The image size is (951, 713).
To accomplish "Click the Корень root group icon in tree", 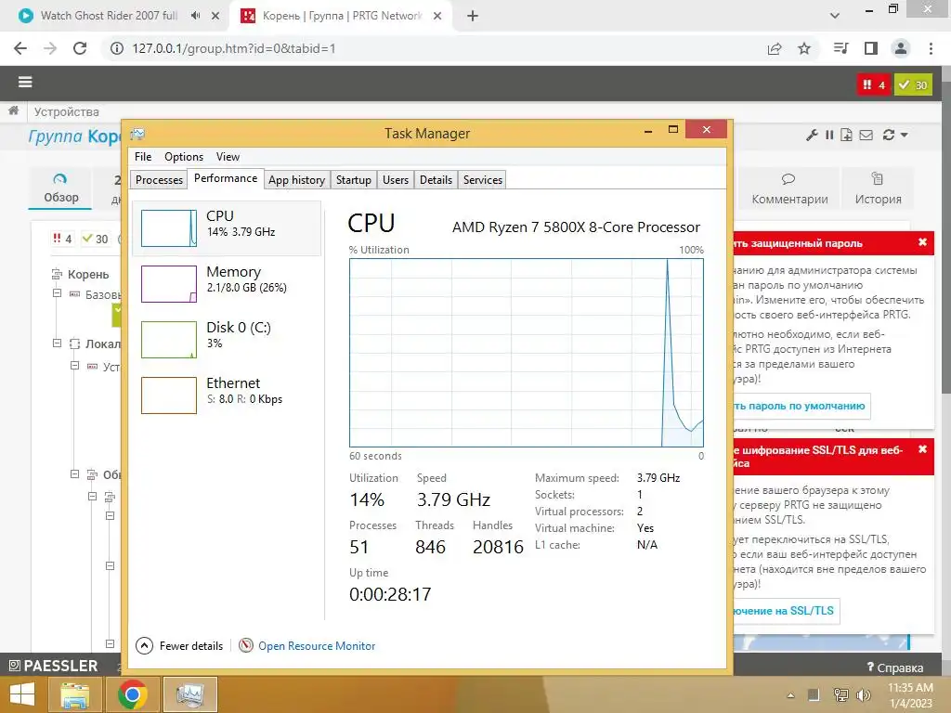I will pos(57,274).
